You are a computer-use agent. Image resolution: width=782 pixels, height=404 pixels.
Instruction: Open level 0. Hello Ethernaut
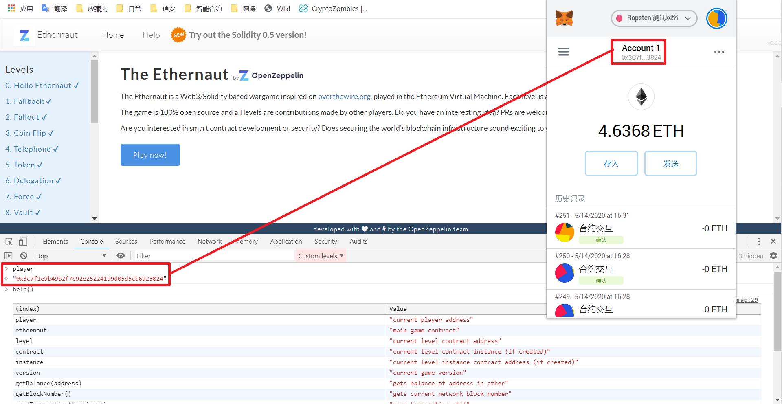pyautogui.click(x=42, y=86)
